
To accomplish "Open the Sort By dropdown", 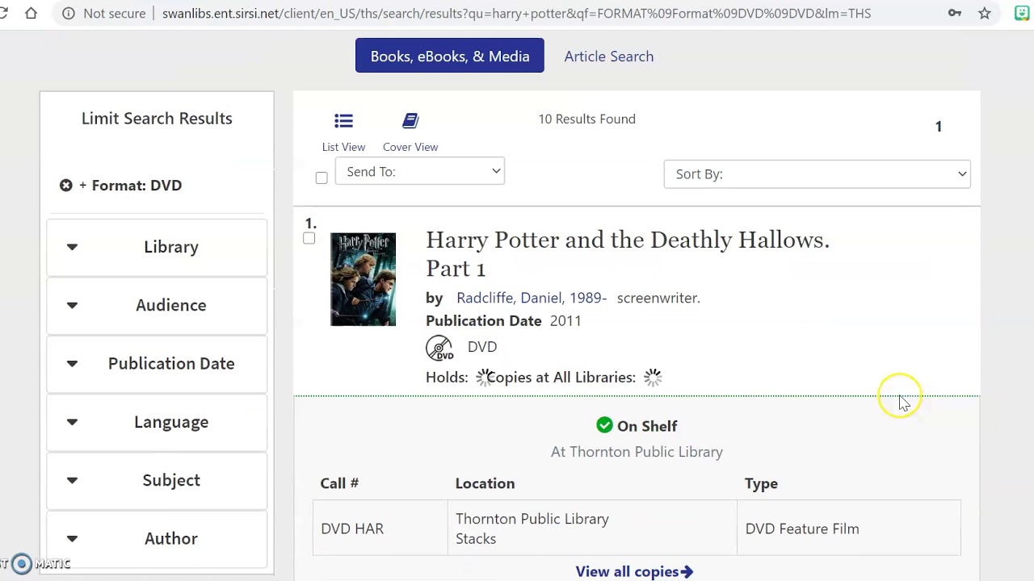I will pos(817,173).
